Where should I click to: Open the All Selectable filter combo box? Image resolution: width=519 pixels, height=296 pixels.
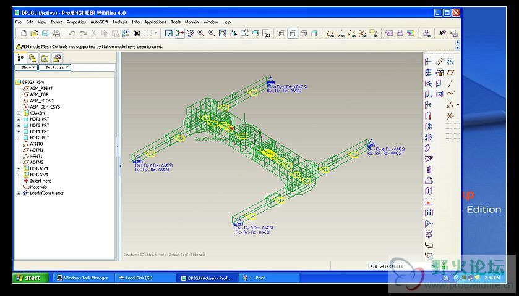click(x=403, y=266)
